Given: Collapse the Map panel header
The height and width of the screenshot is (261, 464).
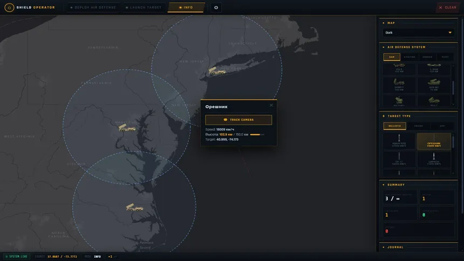Looking at the screenshot, I should (x=419, y=23).
